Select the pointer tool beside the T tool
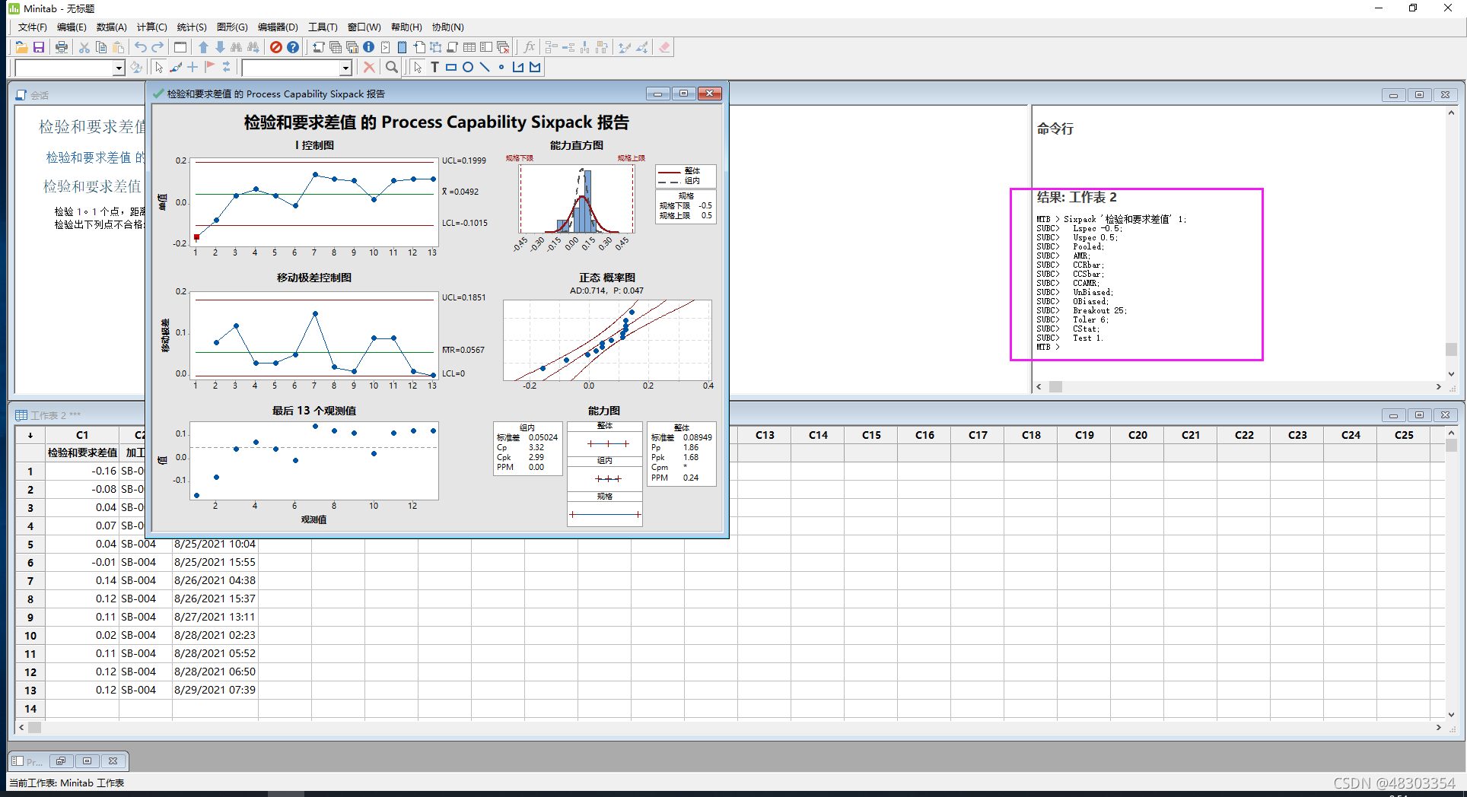 418,68
